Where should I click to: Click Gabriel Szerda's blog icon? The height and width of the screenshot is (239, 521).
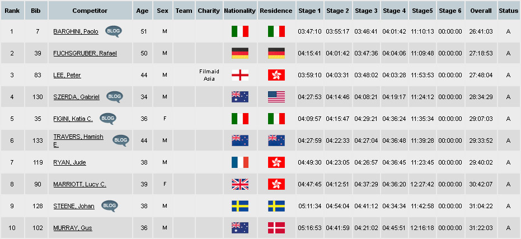(115, 97)
